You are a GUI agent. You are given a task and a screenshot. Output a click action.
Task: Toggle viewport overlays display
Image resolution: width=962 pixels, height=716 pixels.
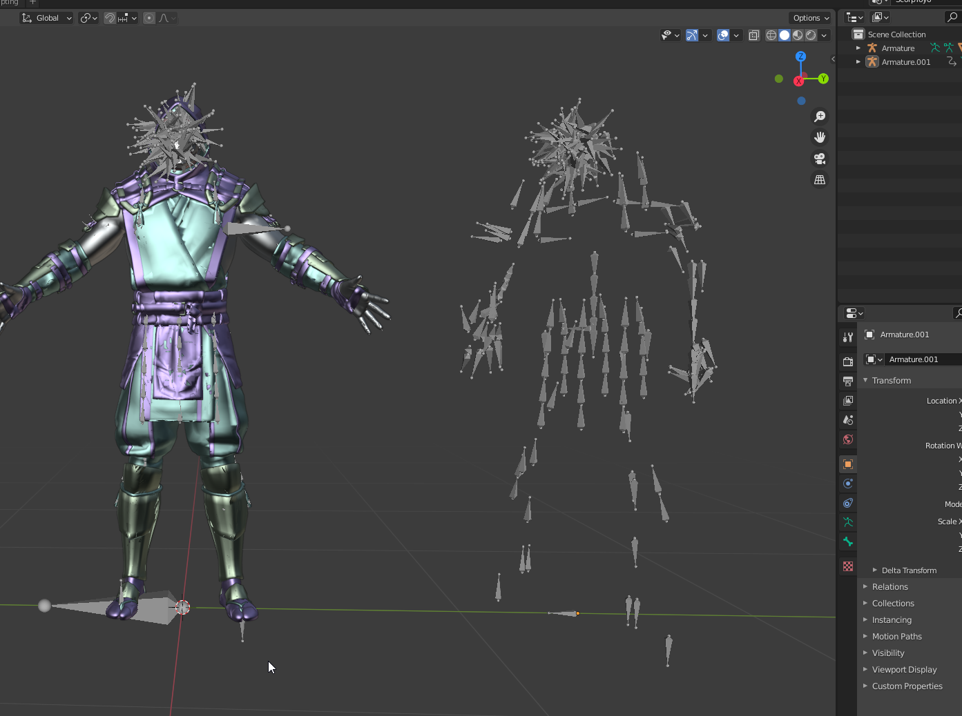[723, 35]
